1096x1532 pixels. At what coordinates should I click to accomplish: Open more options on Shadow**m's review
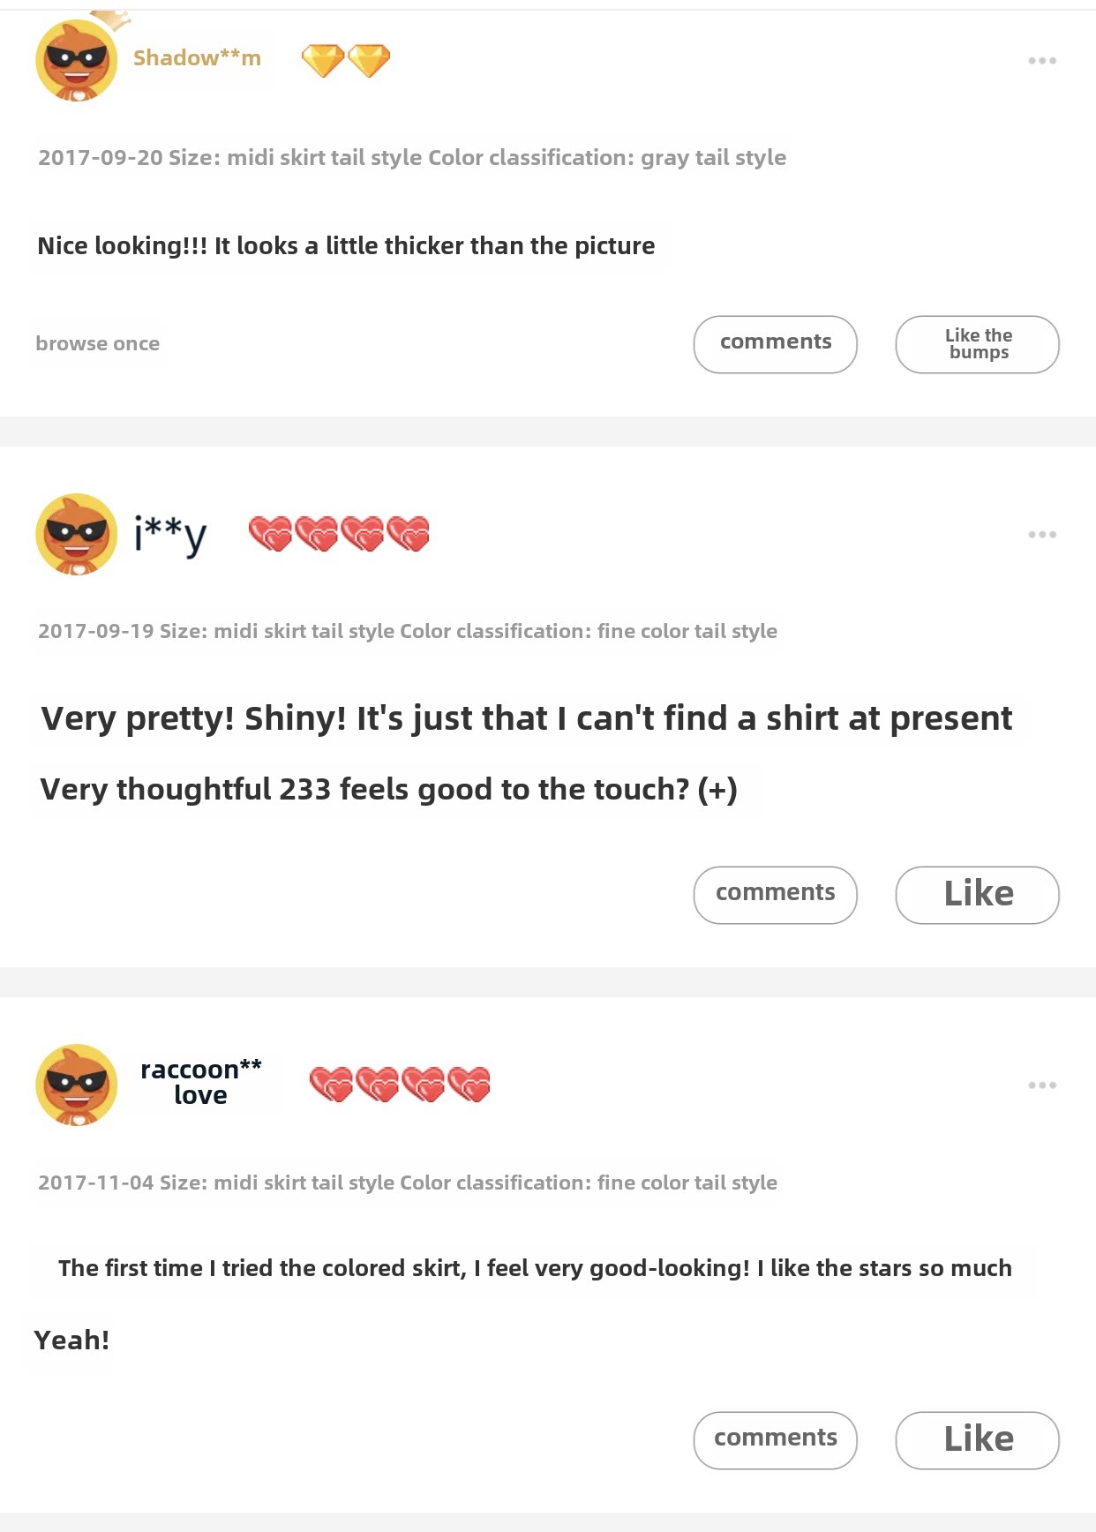coord(1041,61)
